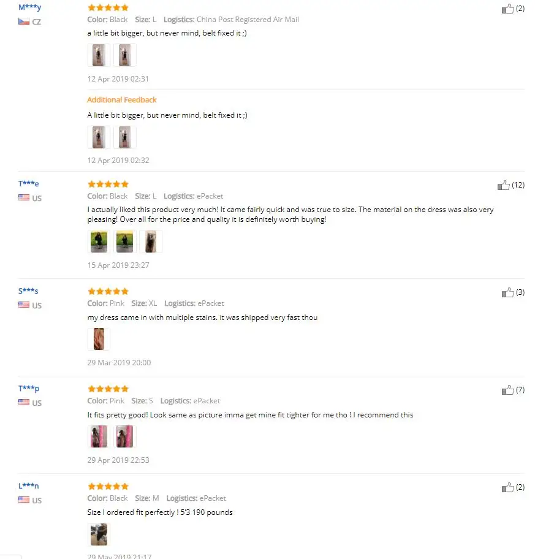Image resolution: width=535 pixels, height=559 pixels.
Task: Click the Additional Feedback heading
Action: pos(122,100)
